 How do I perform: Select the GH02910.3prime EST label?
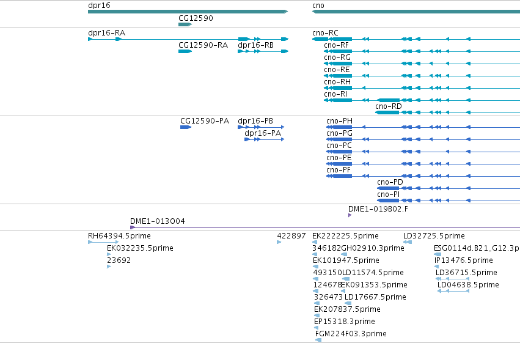[x=372, y=248]
